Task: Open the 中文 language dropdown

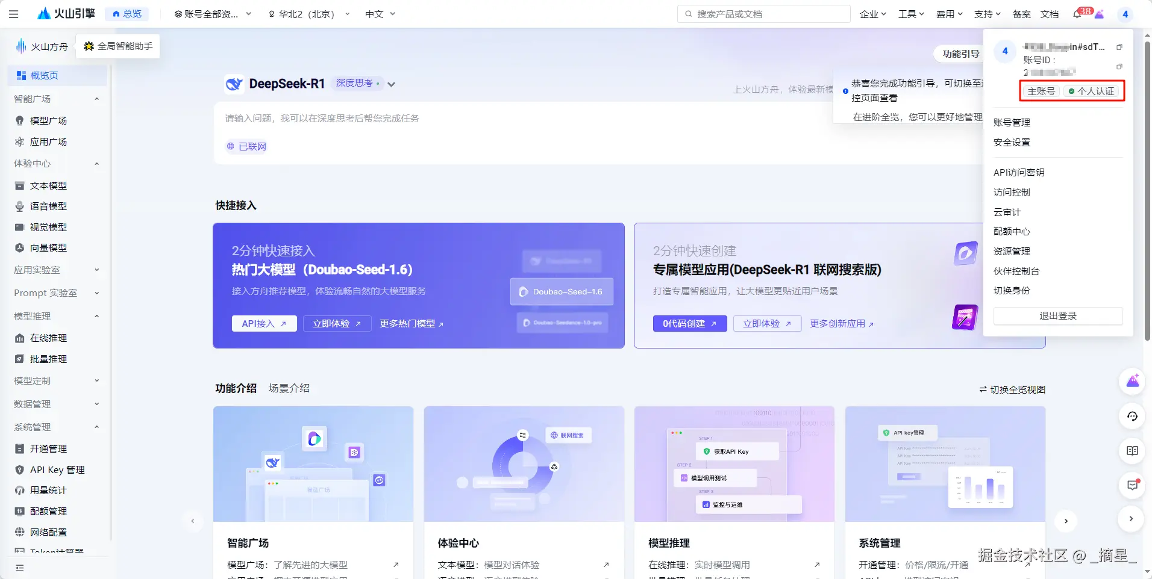Action: [x=380, y=14]
